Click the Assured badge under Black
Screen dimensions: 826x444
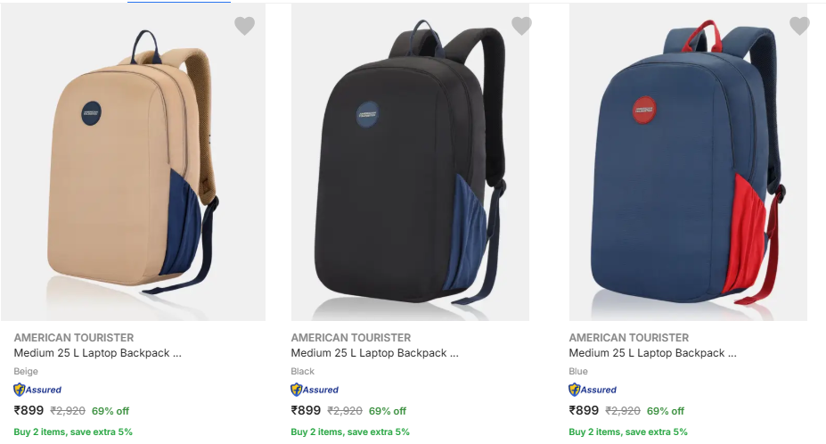click(x=315, y=390)
